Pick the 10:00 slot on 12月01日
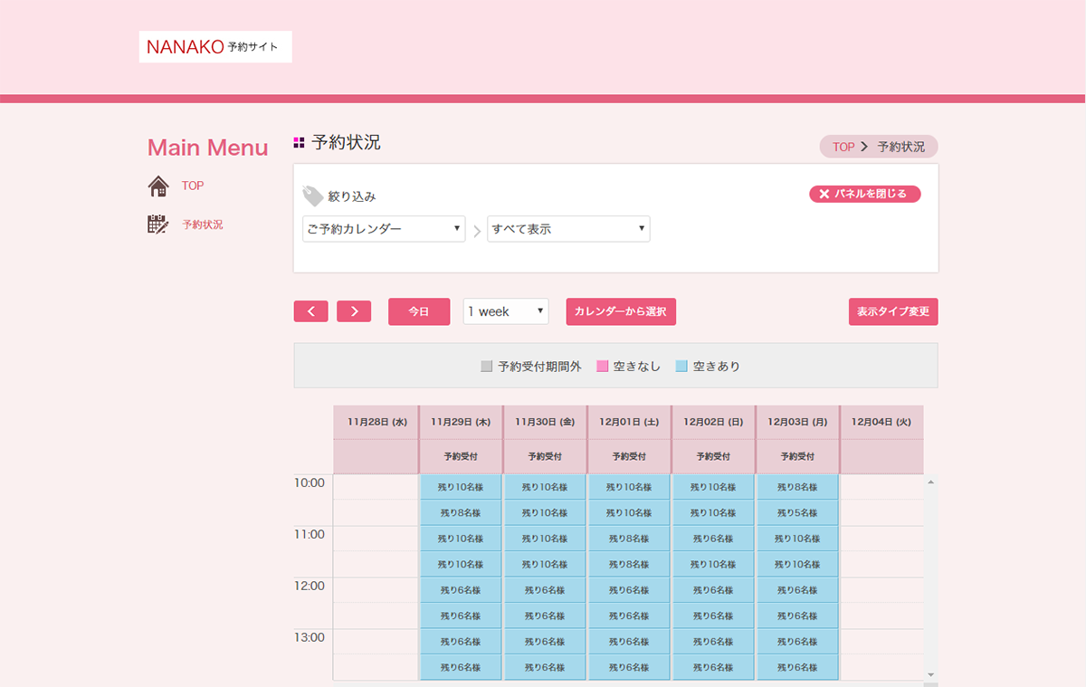The height and width of the screenshot is (687, 1086). pos(629,487)
